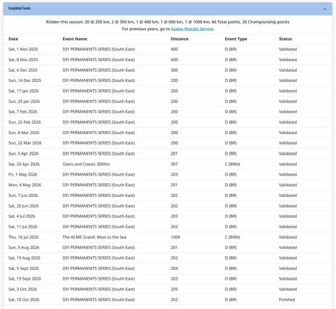The width and height of the screenshot is (336, 309).
Task: Click the date Sun, 25 Jan 2026
Action: 24,102
